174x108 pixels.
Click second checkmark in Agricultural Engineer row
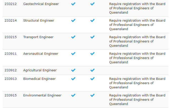click(93, 70)
